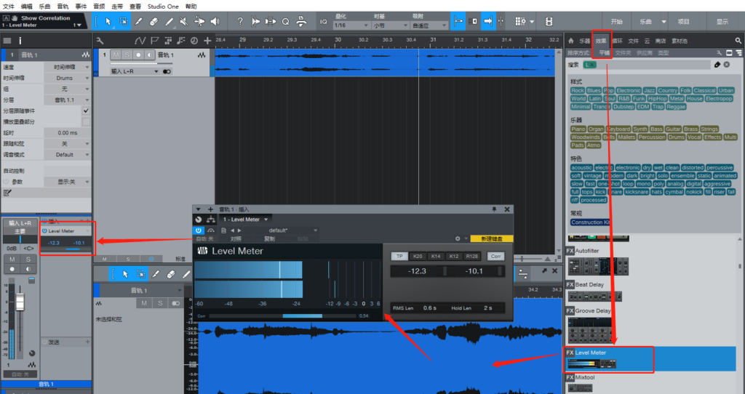The width and height of the screenshot is (745, 394).
Task: Open the preset file icon in plugin window
Action: 224,230
